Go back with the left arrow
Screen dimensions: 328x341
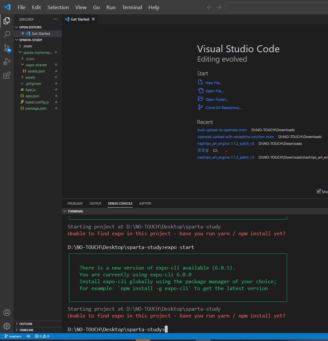(209, 8)
